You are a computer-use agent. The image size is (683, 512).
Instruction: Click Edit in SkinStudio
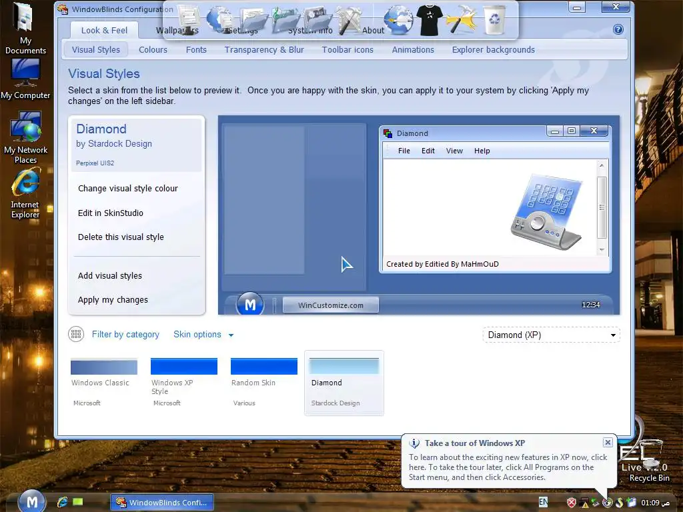(x=110, y=213)
